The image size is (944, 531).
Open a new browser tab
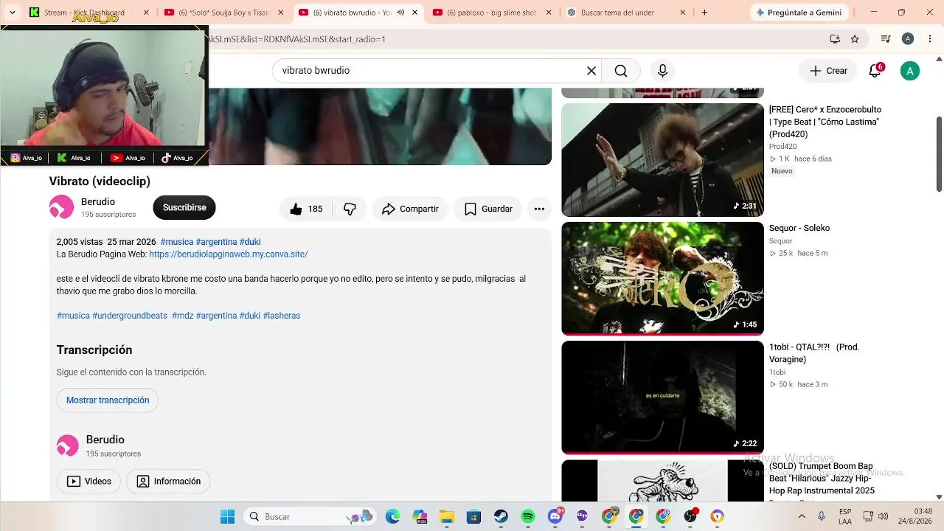pyautogui.click(x=704, y=13)
